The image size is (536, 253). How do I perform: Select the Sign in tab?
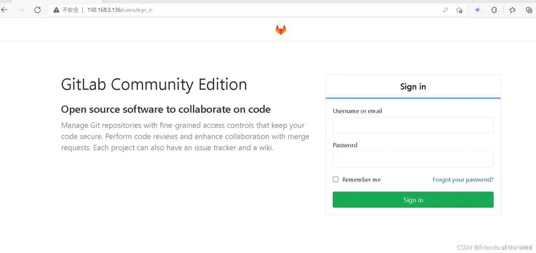[x=413, y=86]
